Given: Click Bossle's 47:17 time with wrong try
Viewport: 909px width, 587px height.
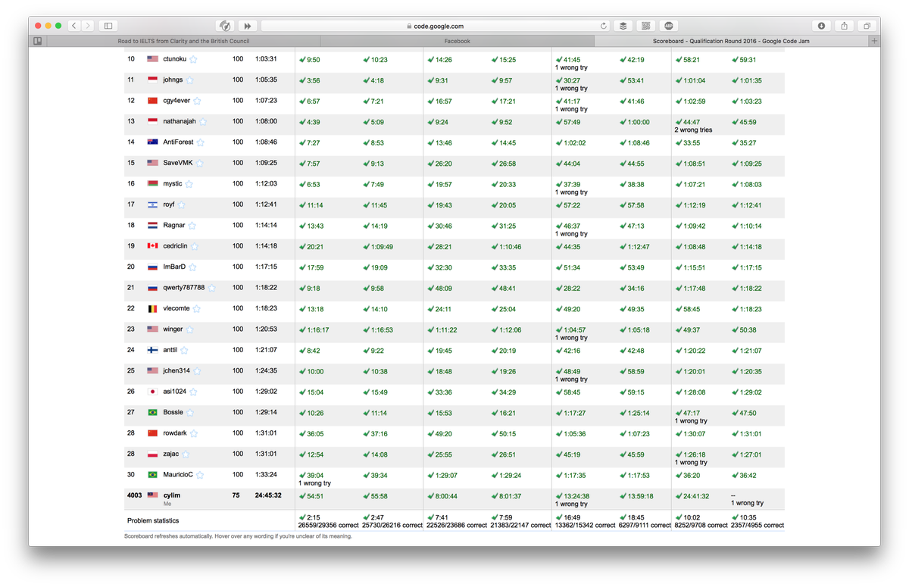Looking at the screenshot, I should pyautogui.click(x=688, y=413).
